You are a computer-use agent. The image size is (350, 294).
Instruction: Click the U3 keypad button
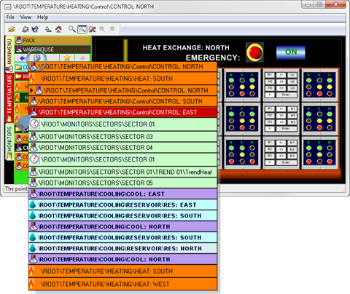[x=292, y=88]
